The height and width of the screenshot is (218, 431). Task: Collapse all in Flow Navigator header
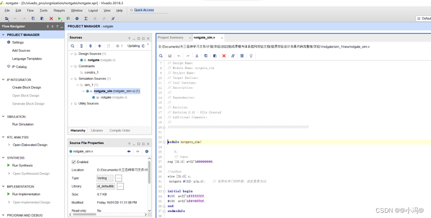pyautogui.click(x=48, y=26)
